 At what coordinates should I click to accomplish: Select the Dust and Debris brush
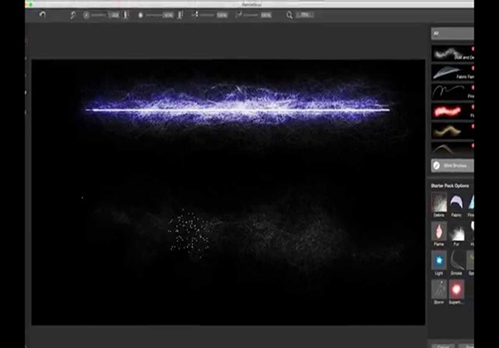point(452,53)
